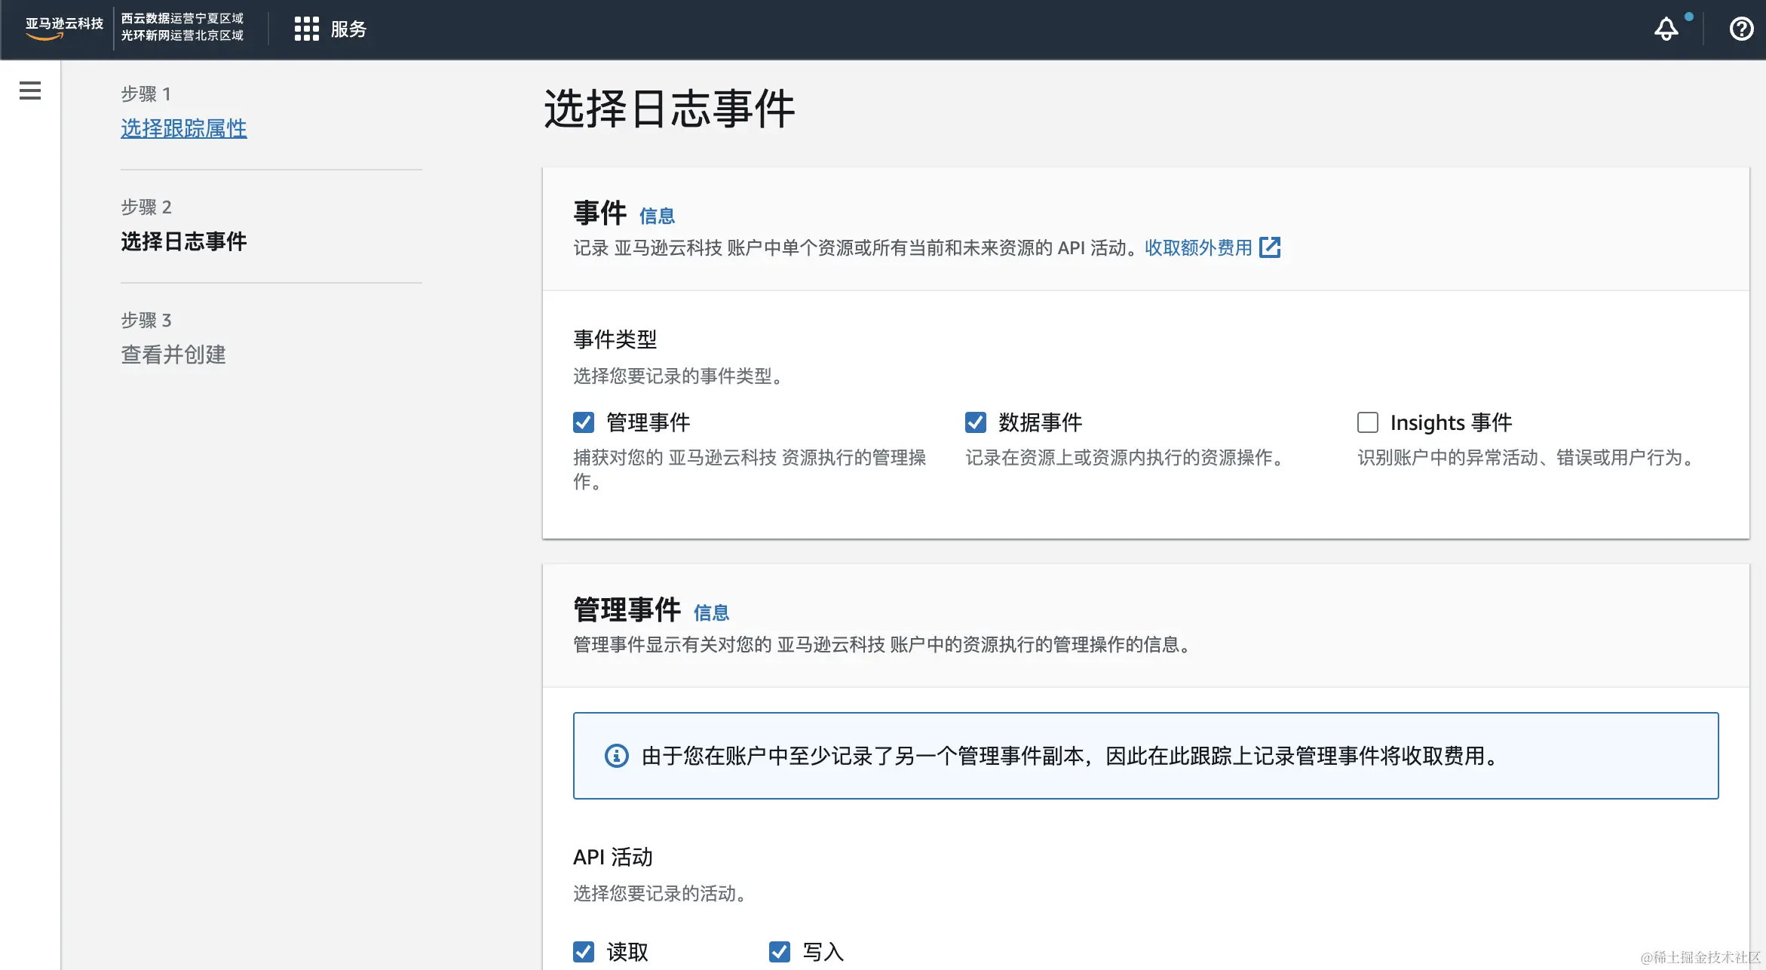Image resolution: width=1766 pixels, height=970 pixels.
Task: Uncheck the 管理事件 checkbox
Action: (584, 422)
